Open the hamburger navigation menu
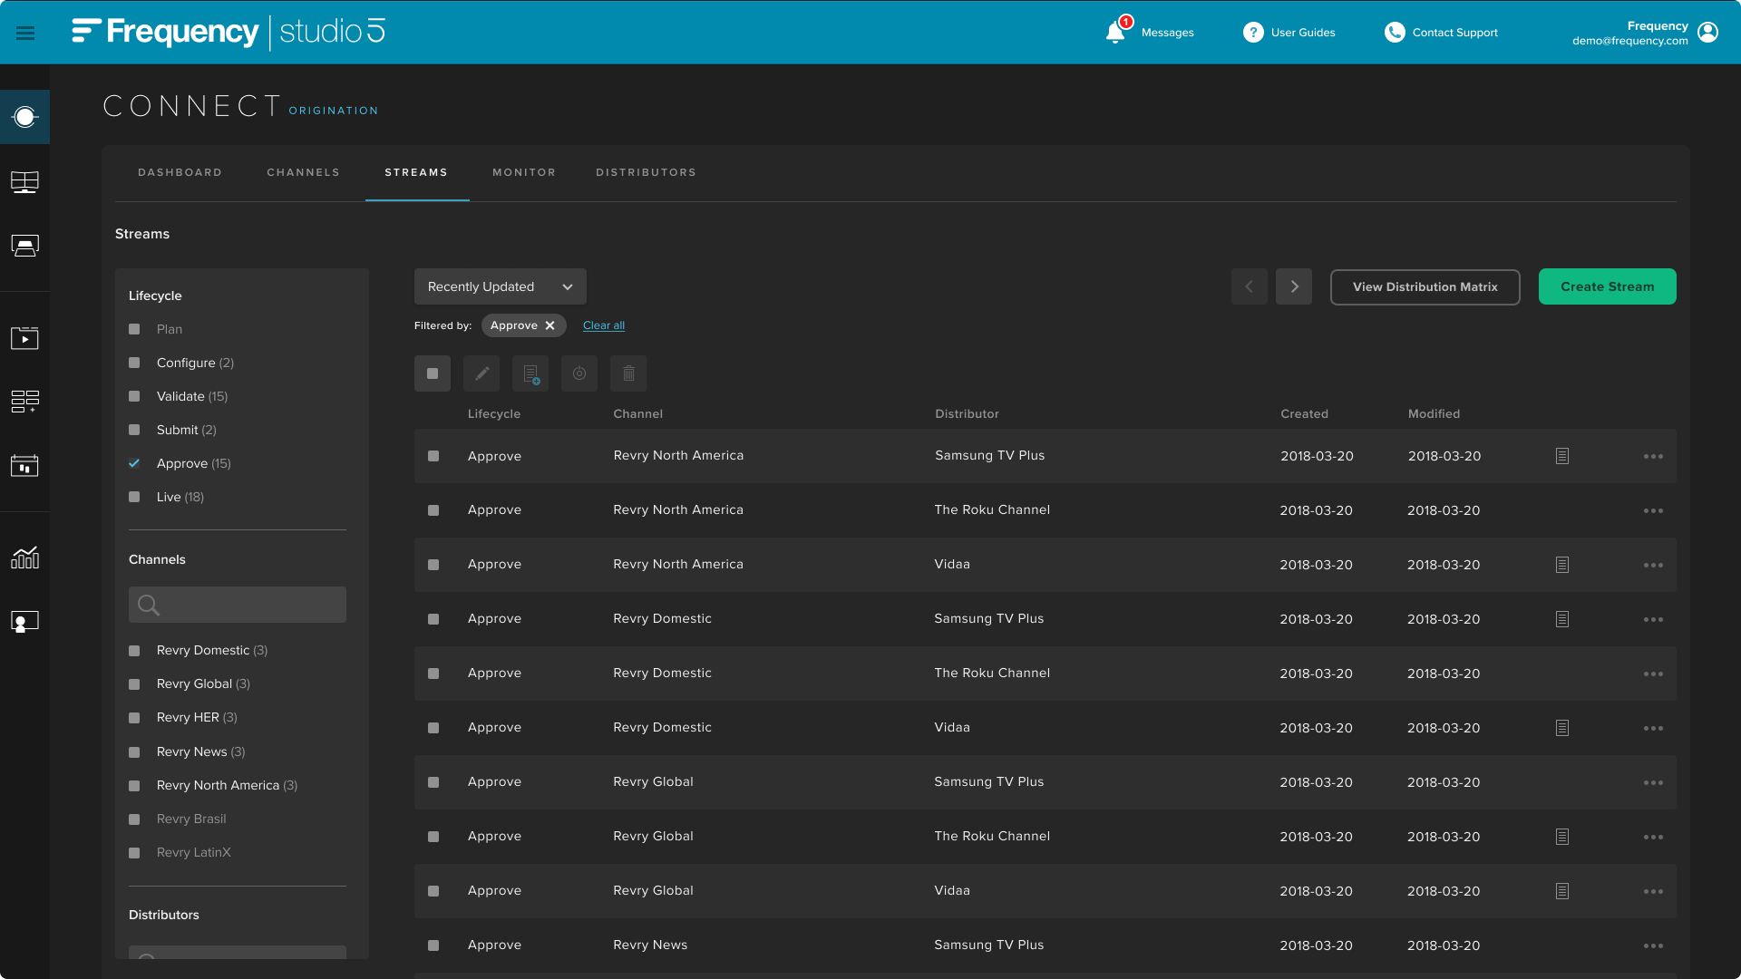 point(25,33)
